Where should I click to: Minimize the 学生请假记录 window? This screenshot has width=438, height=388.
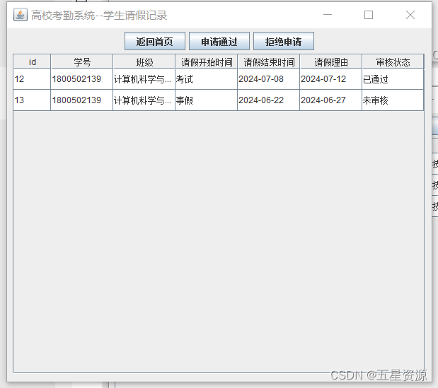click(328, 15)
